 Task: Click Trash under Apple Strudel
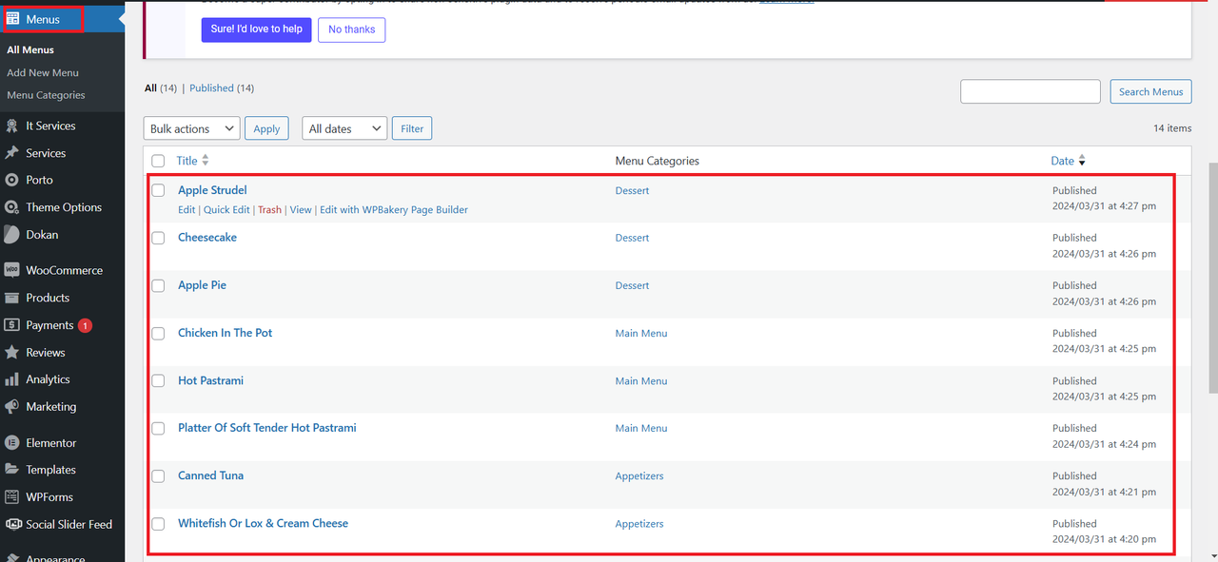(x=269, y=209)
